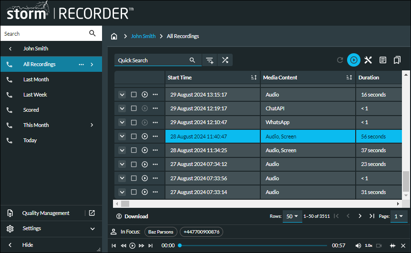Play the 29 August 2024 13:15:17 recording
The height and width of the screenshot is (253, 411).
pos(145,95)
